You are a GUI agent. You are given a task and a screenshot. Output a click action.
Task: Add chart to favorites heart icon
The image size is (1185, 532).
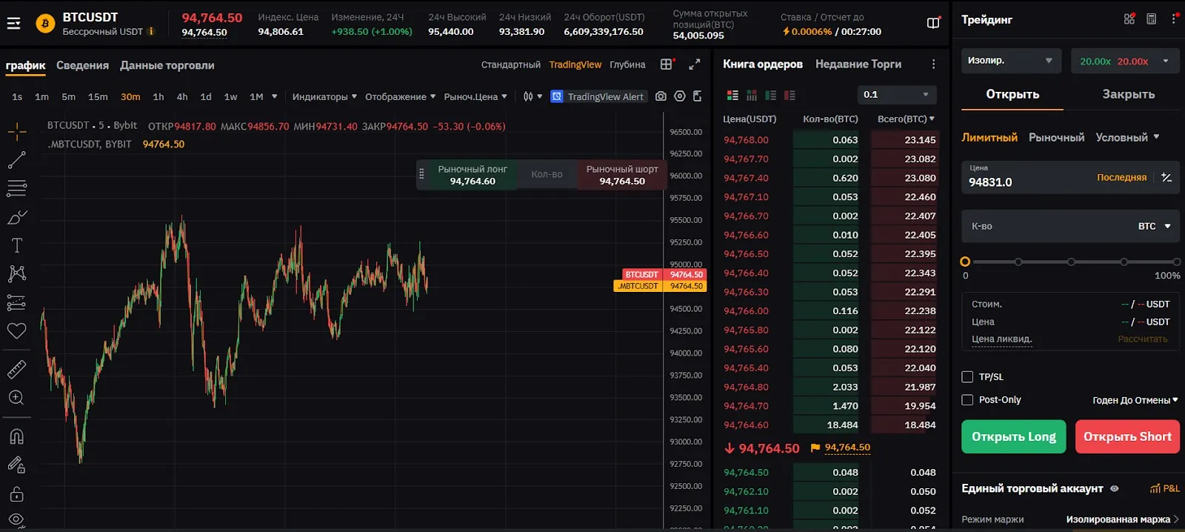coord(16,331)
